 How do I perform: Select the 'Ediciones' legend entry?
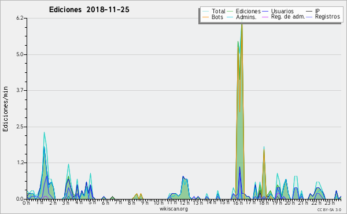248,11
